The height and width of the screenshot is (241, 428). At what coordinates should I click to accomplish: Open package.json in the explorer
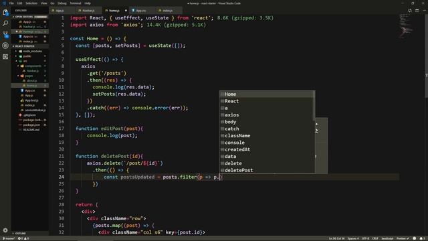[x=29, y=125]
